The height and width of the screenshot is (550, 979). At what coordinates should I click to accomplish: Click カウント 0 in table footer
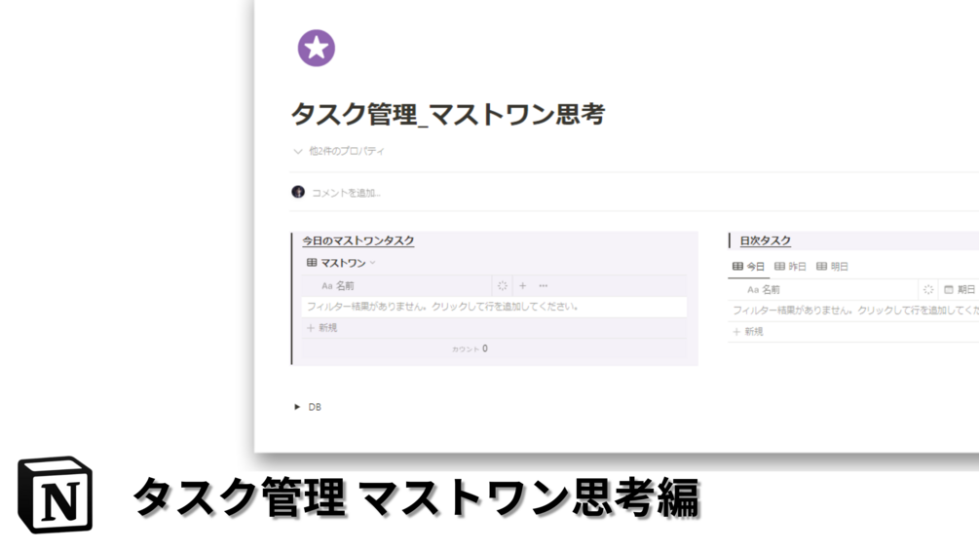tap(470, 348)
